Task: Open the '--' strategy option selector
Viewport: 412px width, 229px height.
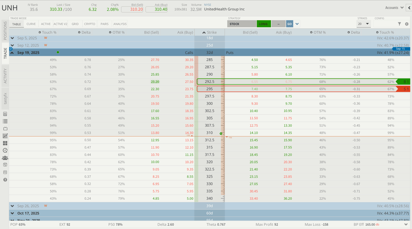Action: 278,24
